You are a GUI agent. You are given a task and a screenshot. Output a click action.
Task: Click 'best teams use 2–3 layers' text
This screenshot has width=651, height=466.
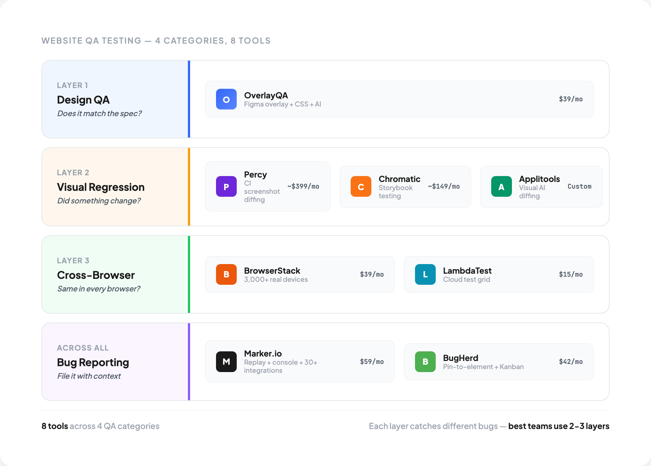tap(559, 426)
